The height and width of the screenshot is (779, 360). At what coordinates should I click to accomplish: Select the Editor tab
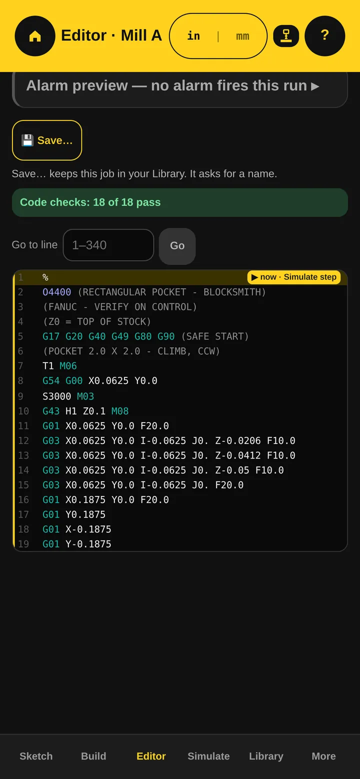[151, 756]
